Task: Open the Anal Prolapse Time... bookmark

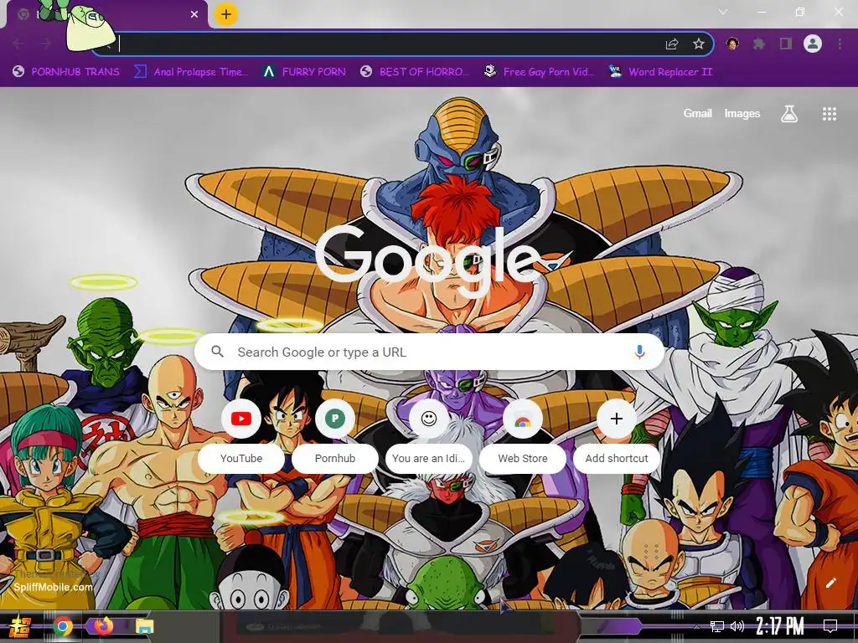Action: click(x=191, y=72)
